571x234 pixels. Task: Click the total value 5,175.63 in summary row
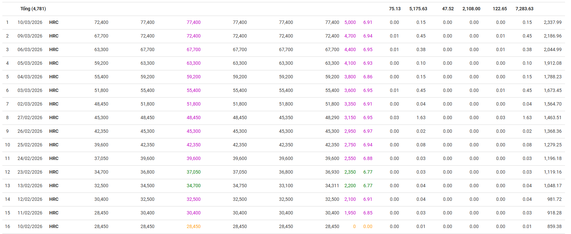(x=418, y=9)
